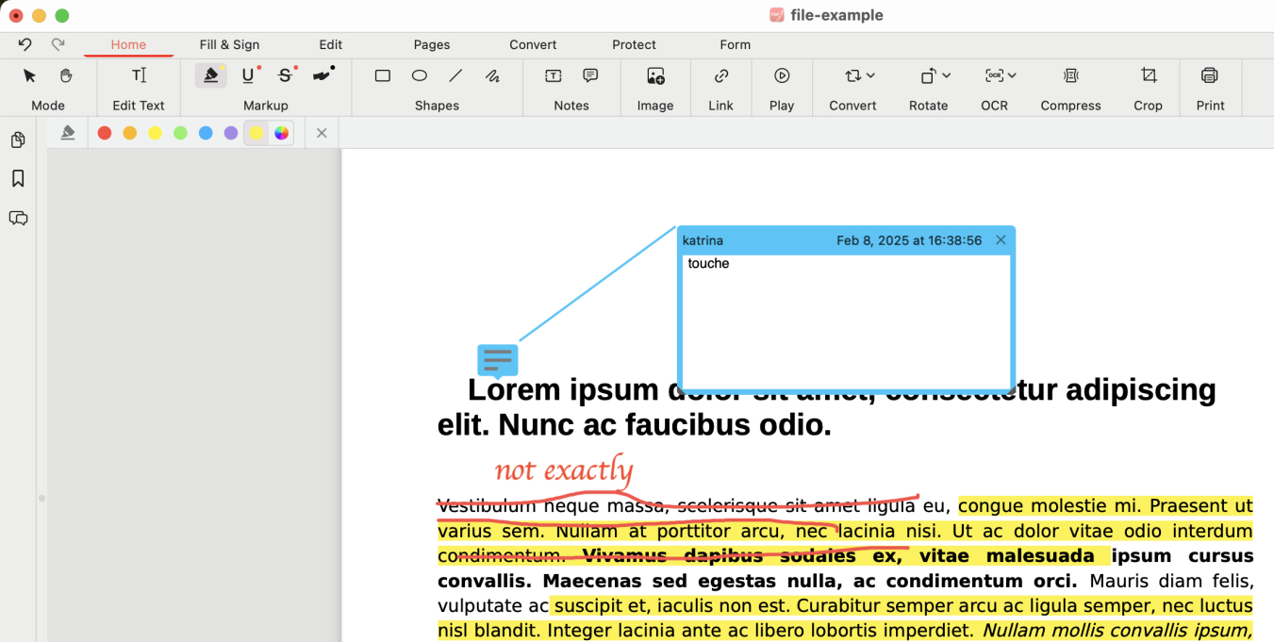Activate the Crop tool

tap(1148, 75)
